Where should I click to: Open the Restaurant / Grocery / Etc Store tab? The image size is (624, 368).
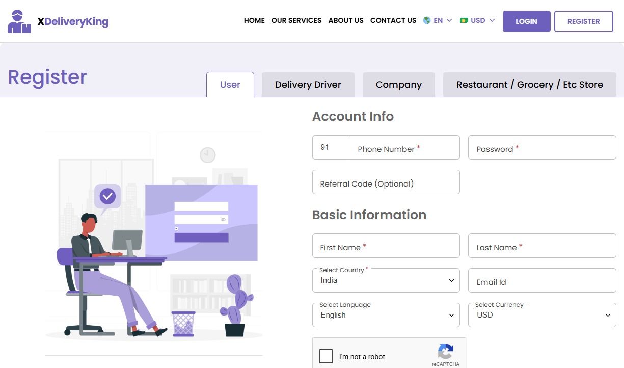point(530,84)
